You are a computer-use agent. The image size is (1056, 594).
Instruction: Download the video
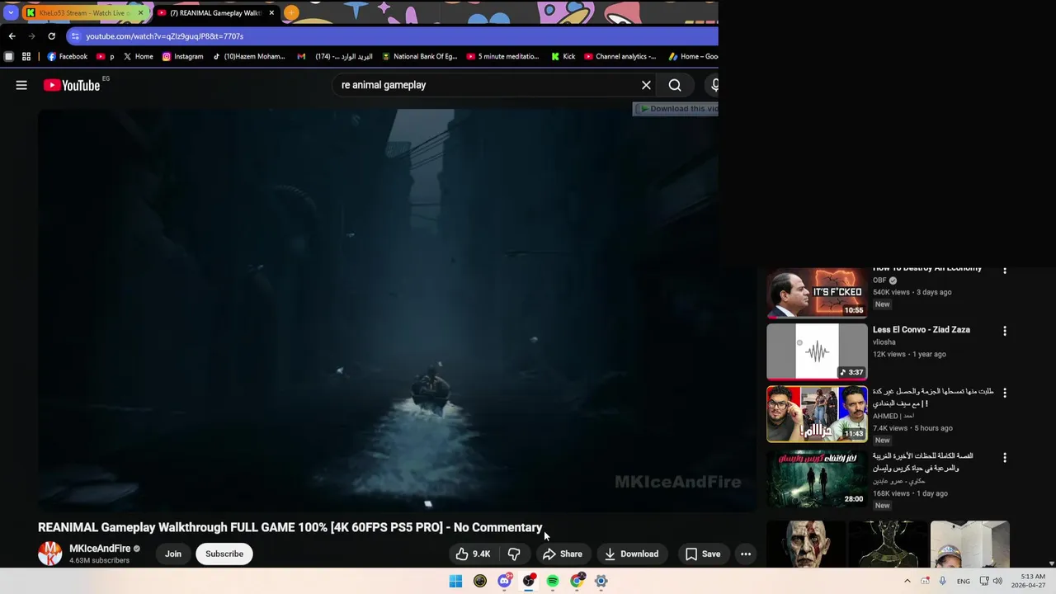click(631, 554)
